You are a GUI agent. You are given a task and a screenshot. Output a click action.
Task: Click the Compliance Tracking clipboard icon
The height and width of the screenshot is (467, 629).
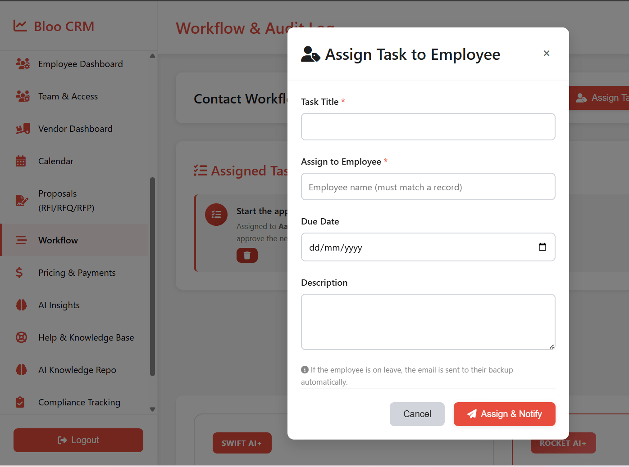coord(20,402)
